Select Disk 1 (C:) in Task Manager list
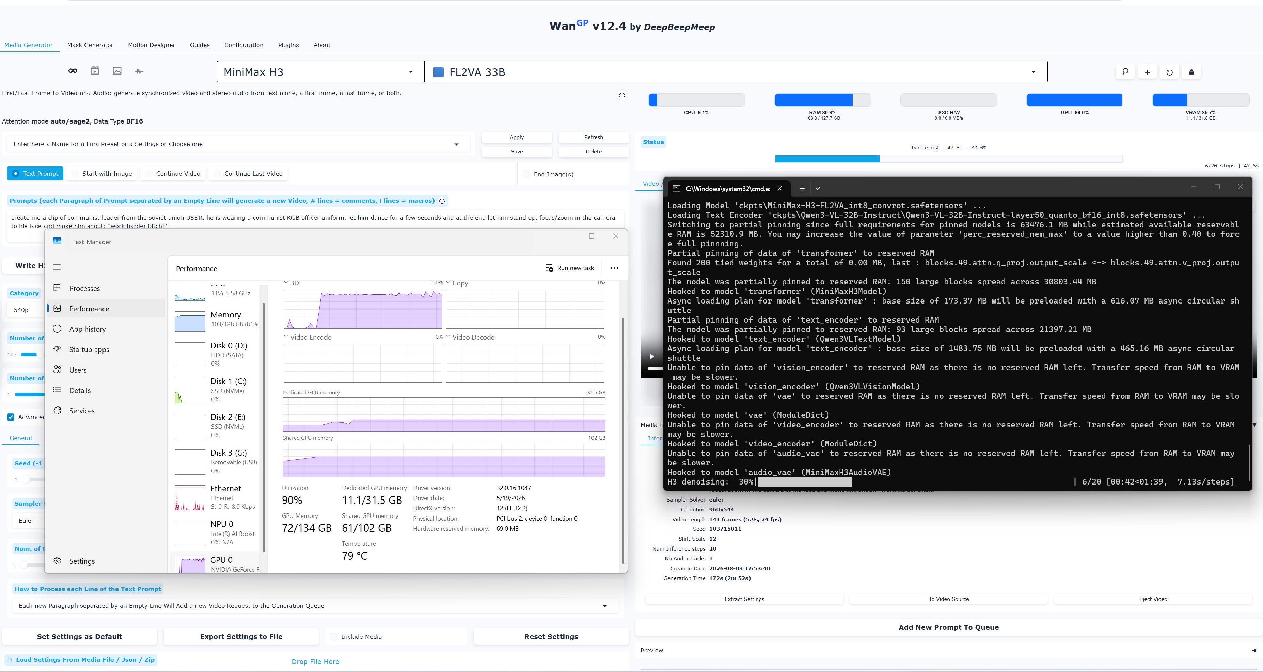This screenshot has width=1263, height=672. 215,390
